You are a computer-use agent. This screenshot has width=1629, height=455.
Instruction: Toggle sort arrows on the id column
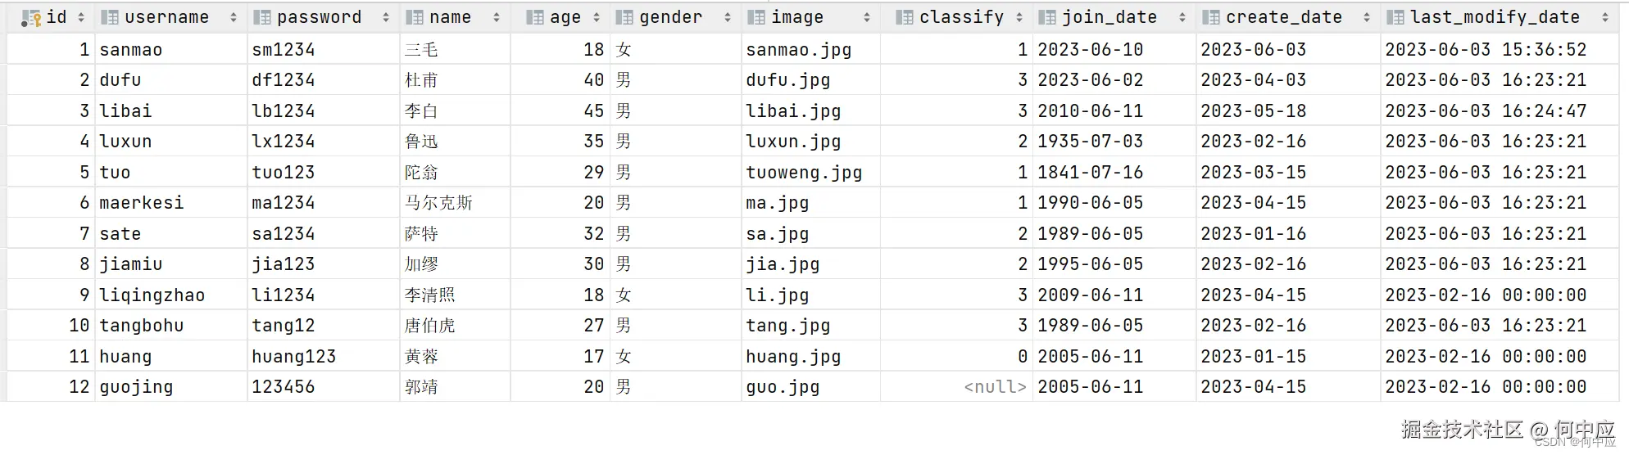point(80,17)
